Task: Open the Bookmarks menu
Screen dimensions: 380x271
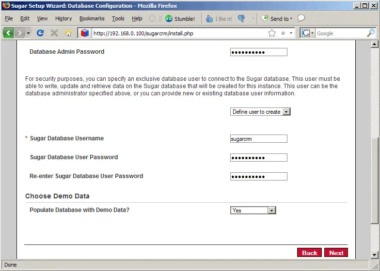Action: click(92, 18)
